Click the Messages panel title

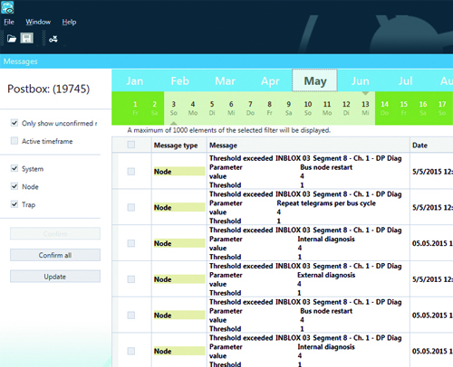[x=21, y=61]
